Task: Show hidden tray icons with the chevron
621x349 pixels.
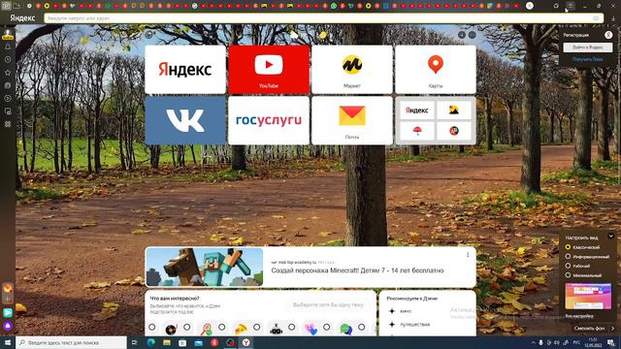Action: click(x=533, y=342)
